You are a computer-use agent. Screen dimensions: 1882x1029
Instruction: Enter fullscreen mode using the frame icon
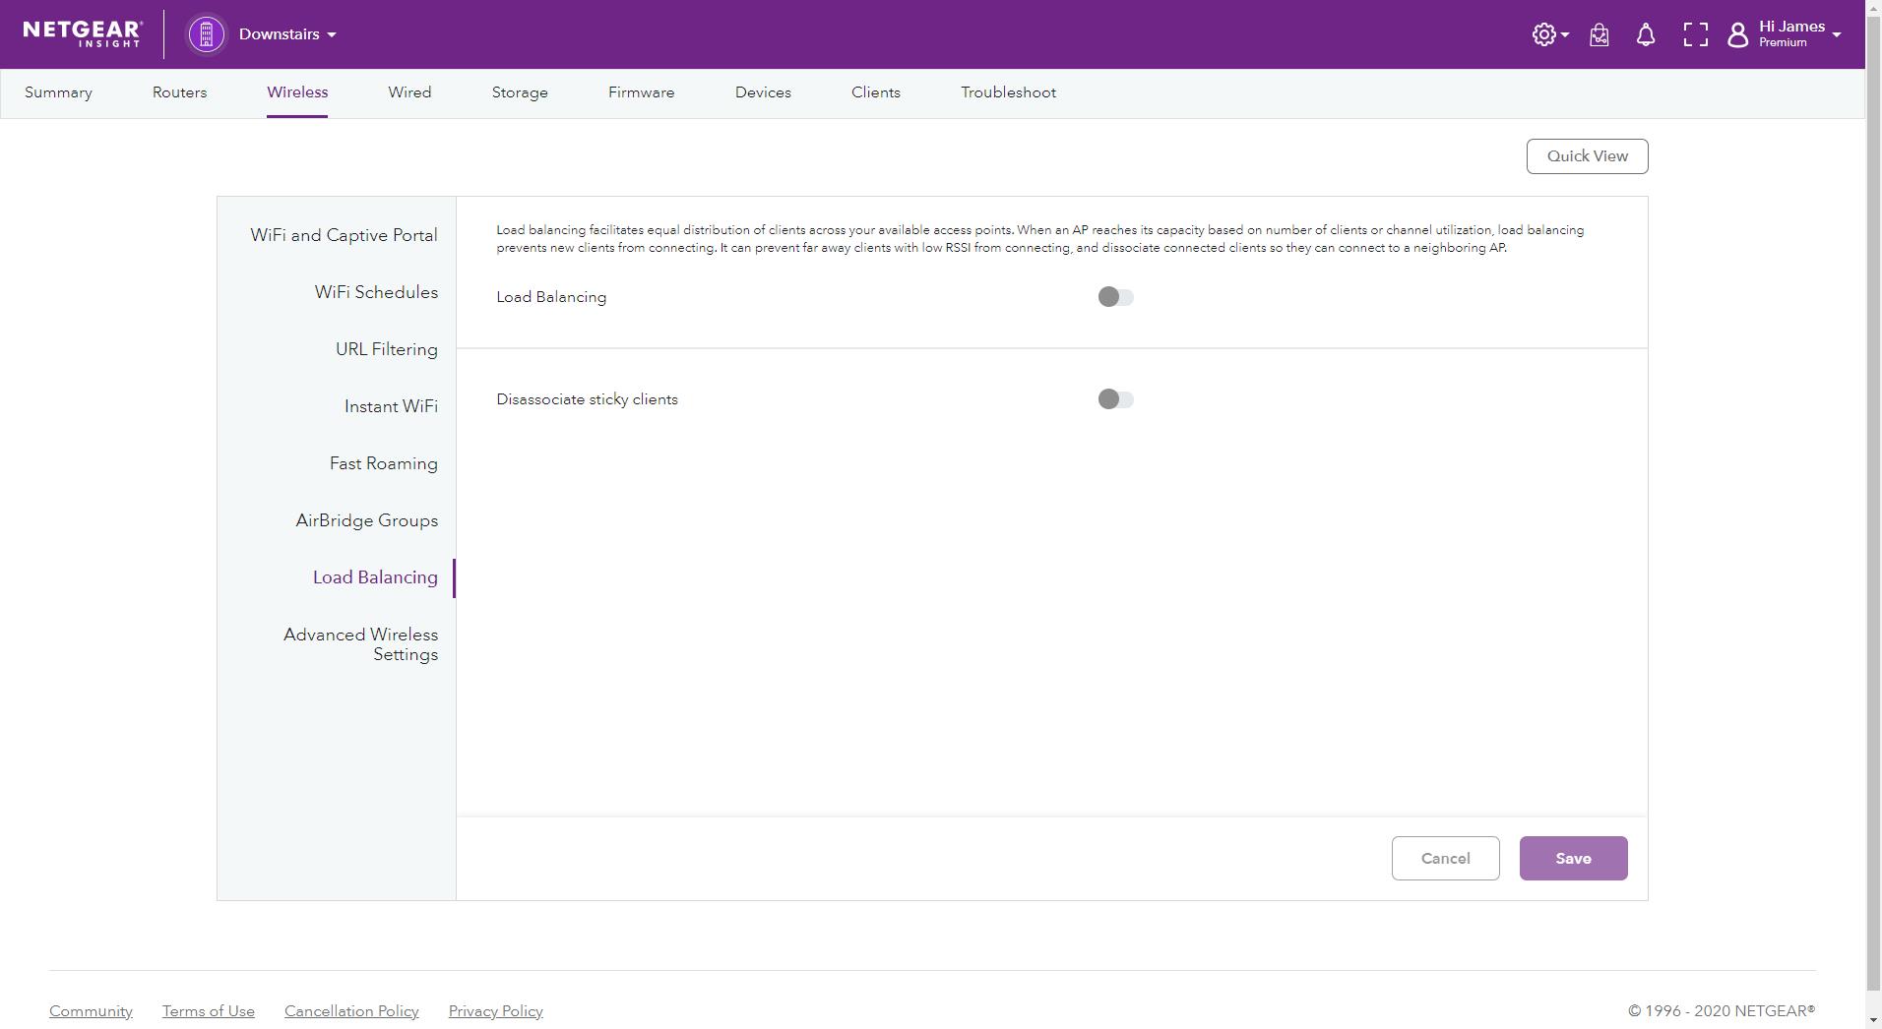(x=1695, y=35)
